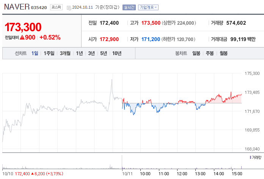The image size is (264, 179).
Task: Click the stock code 035420
Action: [39, 8]
